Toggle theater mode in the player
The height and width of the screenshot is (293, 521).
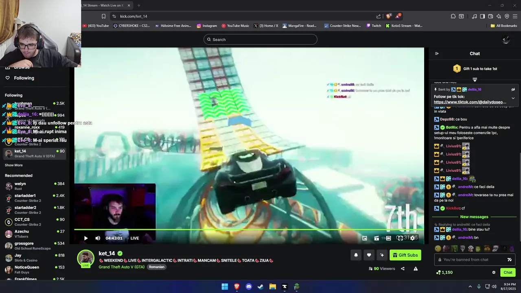[x=388, y=238]
